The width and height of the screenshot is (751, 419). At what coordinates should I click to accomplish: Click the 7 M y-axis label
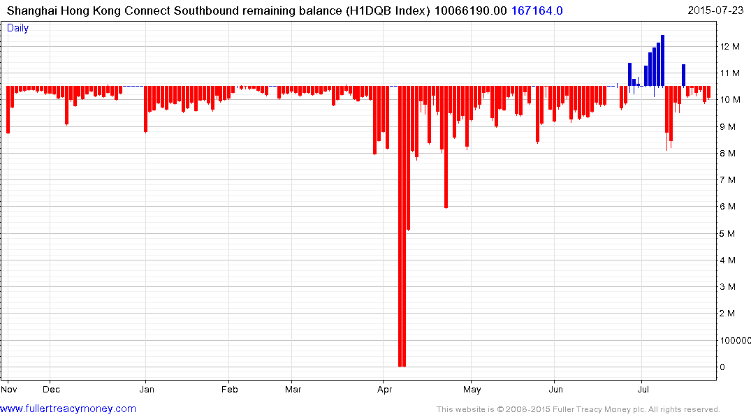click(x=727, y=180)
